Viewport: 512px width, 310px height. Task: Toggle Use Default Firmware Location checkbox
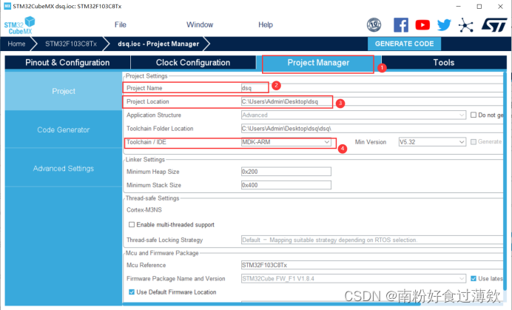pyautogui.click(x=132, y=292)
